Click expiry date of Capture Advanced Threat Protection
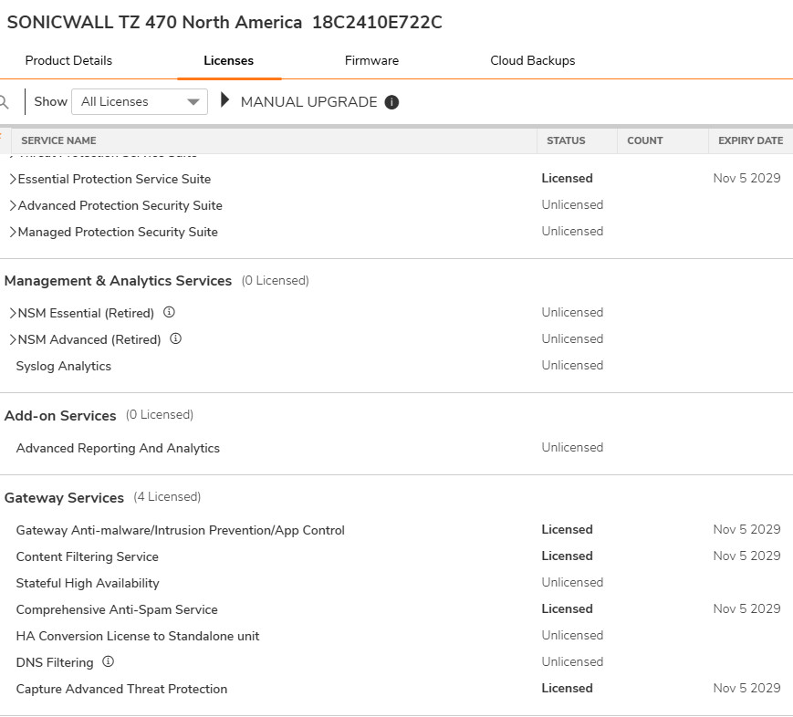The height and width of the screenshot is (717, 793). click(747, 688)
